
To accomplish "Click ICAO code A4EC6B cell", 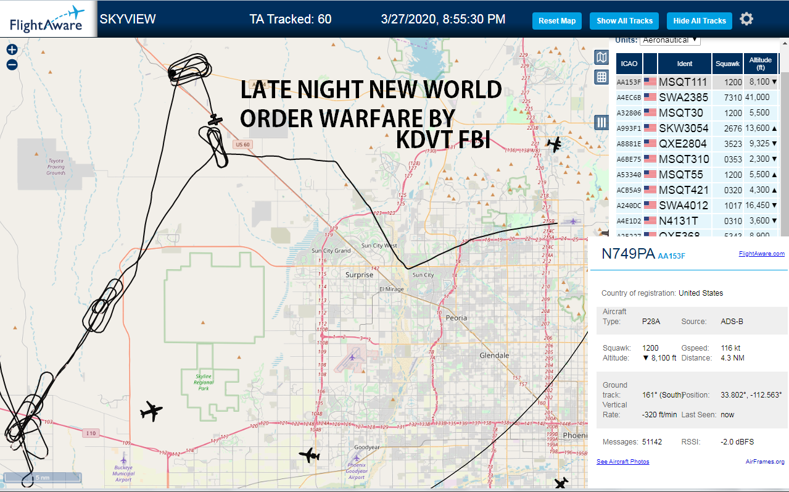I will (x=629, y=98).
